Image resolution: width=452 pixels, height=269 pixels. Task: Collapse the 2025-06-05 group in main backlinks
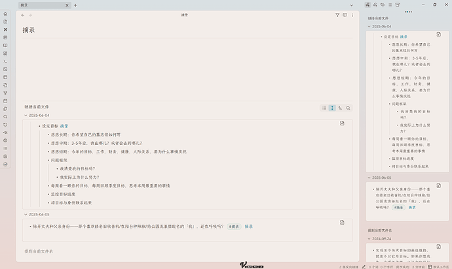coord(26,214)
